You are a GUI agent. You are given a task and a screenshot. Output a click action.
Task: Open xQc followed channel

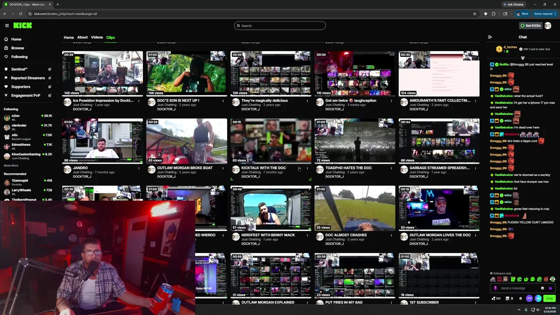[28, 136]
